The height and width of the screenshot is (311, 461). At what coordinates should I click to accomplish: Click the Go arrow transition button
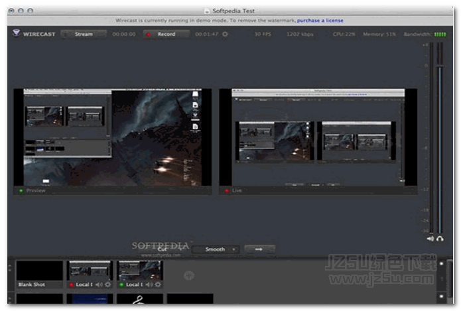(x=259, y=249)
